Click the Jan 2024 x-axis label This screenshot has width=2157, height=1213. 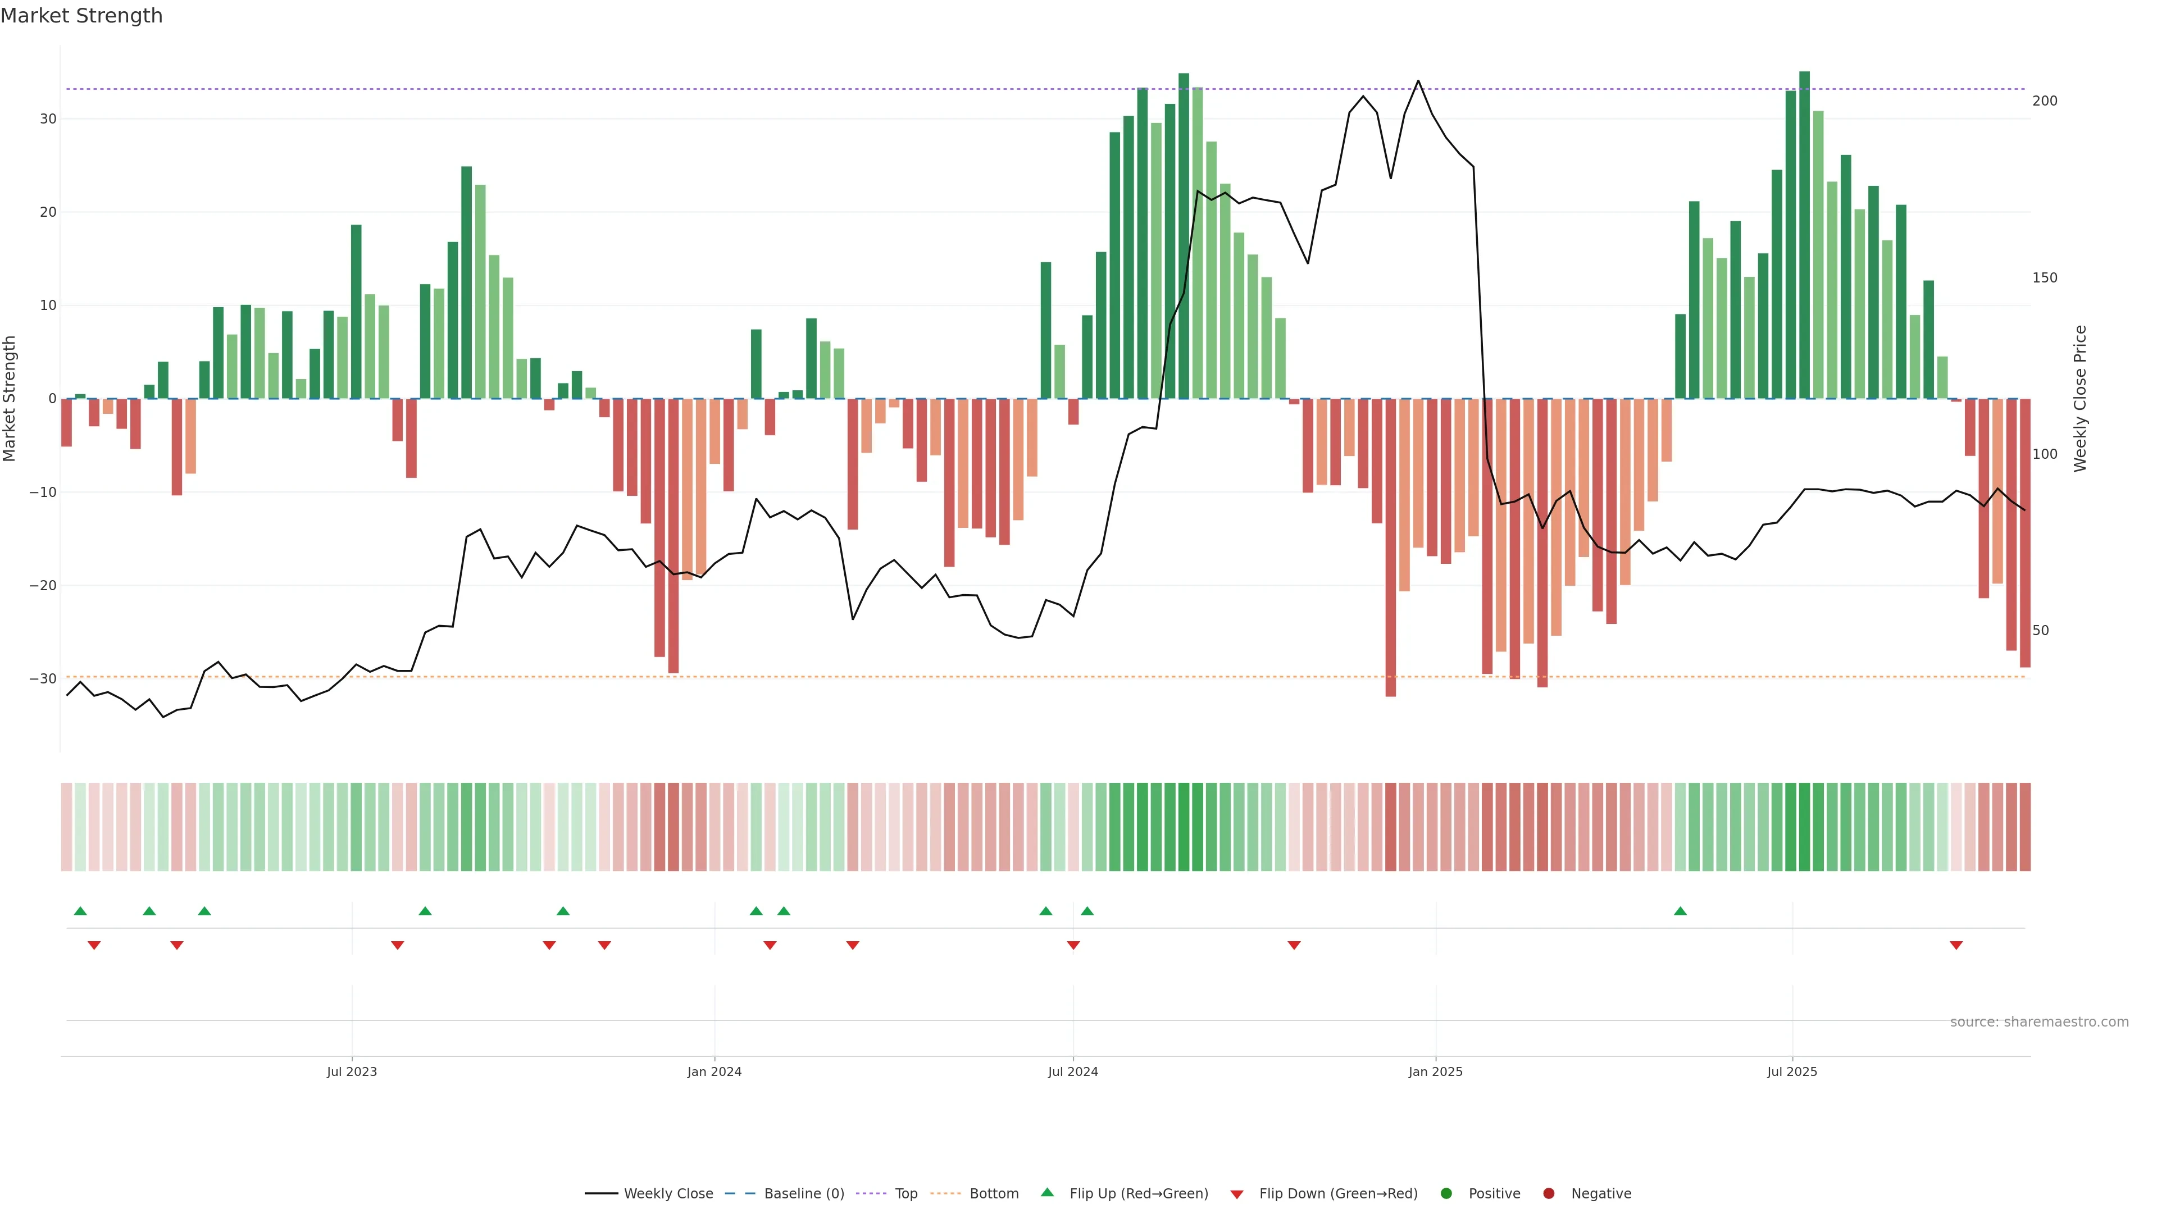[x=715, y=1071]
